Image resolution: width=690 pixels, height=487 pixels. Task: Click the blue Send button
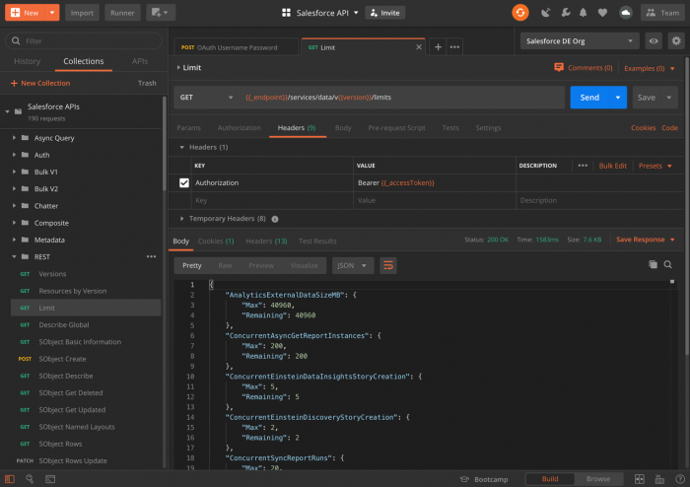(589, 98)
